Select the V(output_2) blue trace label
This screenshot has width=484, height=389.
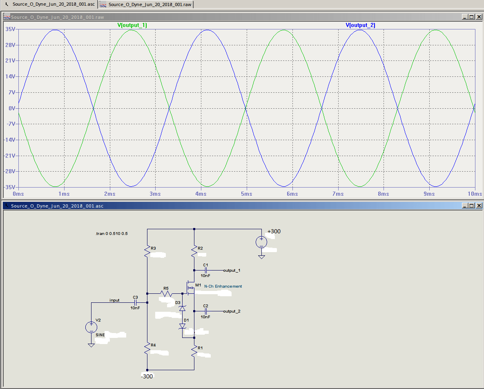point(360,25)
